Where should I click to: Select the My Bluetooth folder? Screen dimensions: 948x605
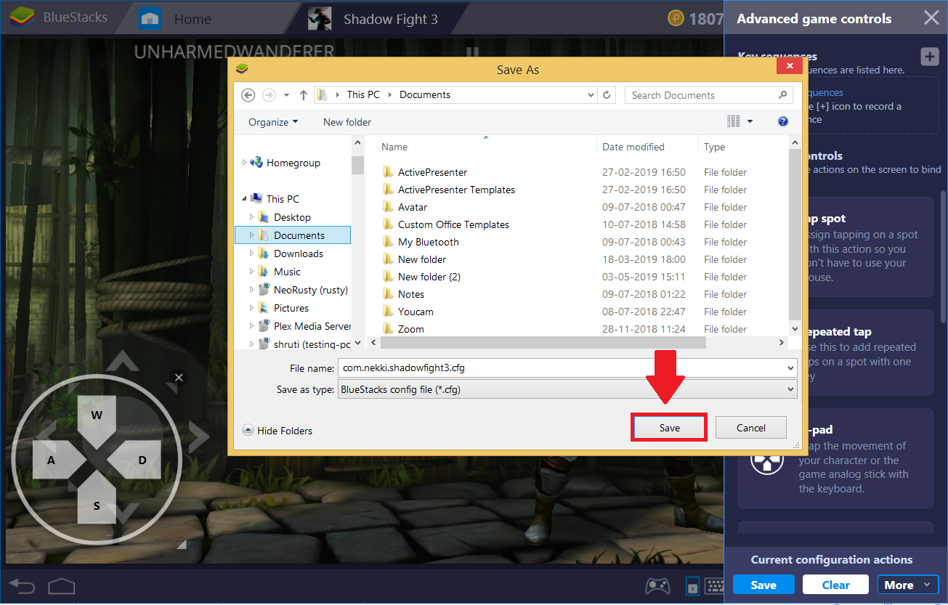point(429,242)
